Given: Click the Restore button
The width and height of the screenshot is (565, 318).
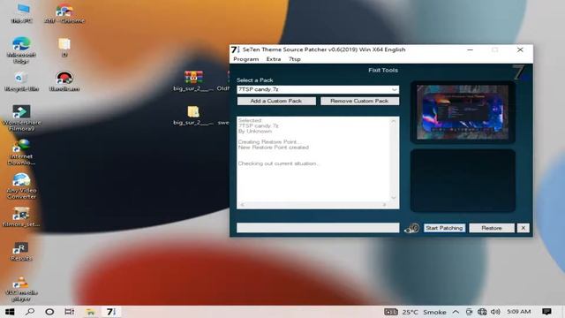Looking at the screenshot, I should (492, 228).
